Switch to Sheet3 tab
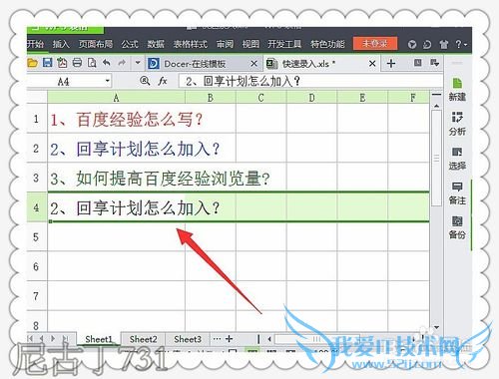Screen dimensions: 499x379 [x=188, y=339]
